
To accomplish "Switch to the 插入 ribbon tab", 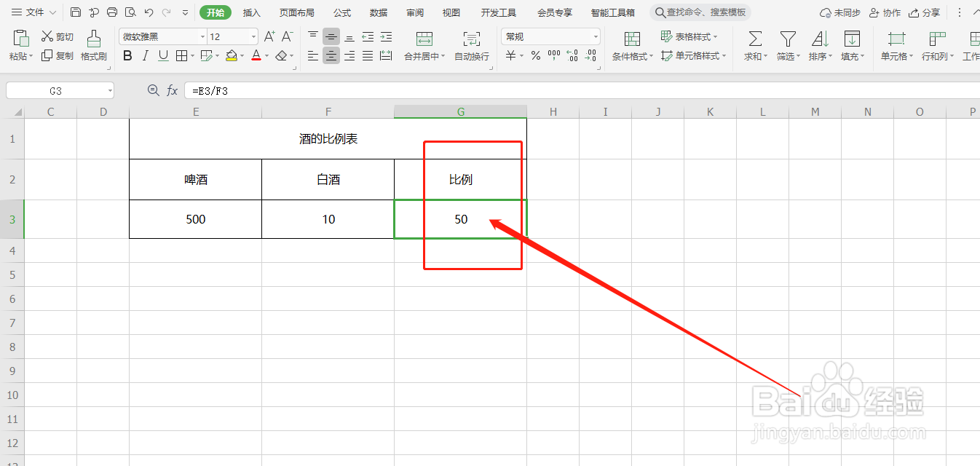I will point(251,12).
